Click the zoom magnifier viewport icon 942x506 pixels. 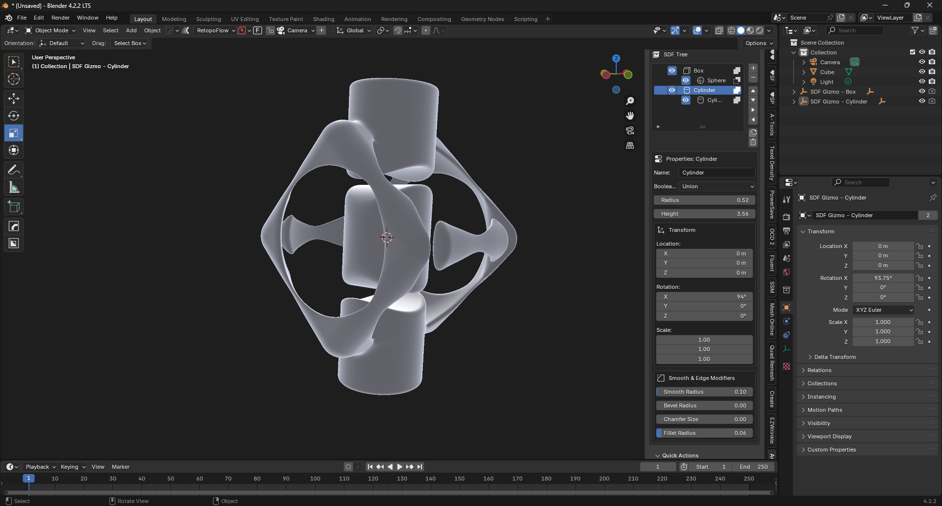coord(630,101)
